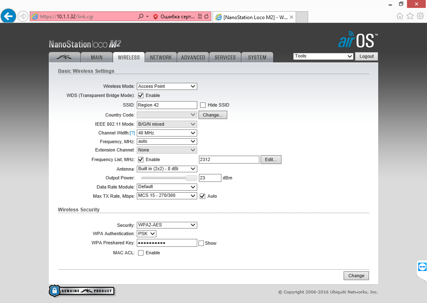Open the SERVICES tab

(225, 57)
